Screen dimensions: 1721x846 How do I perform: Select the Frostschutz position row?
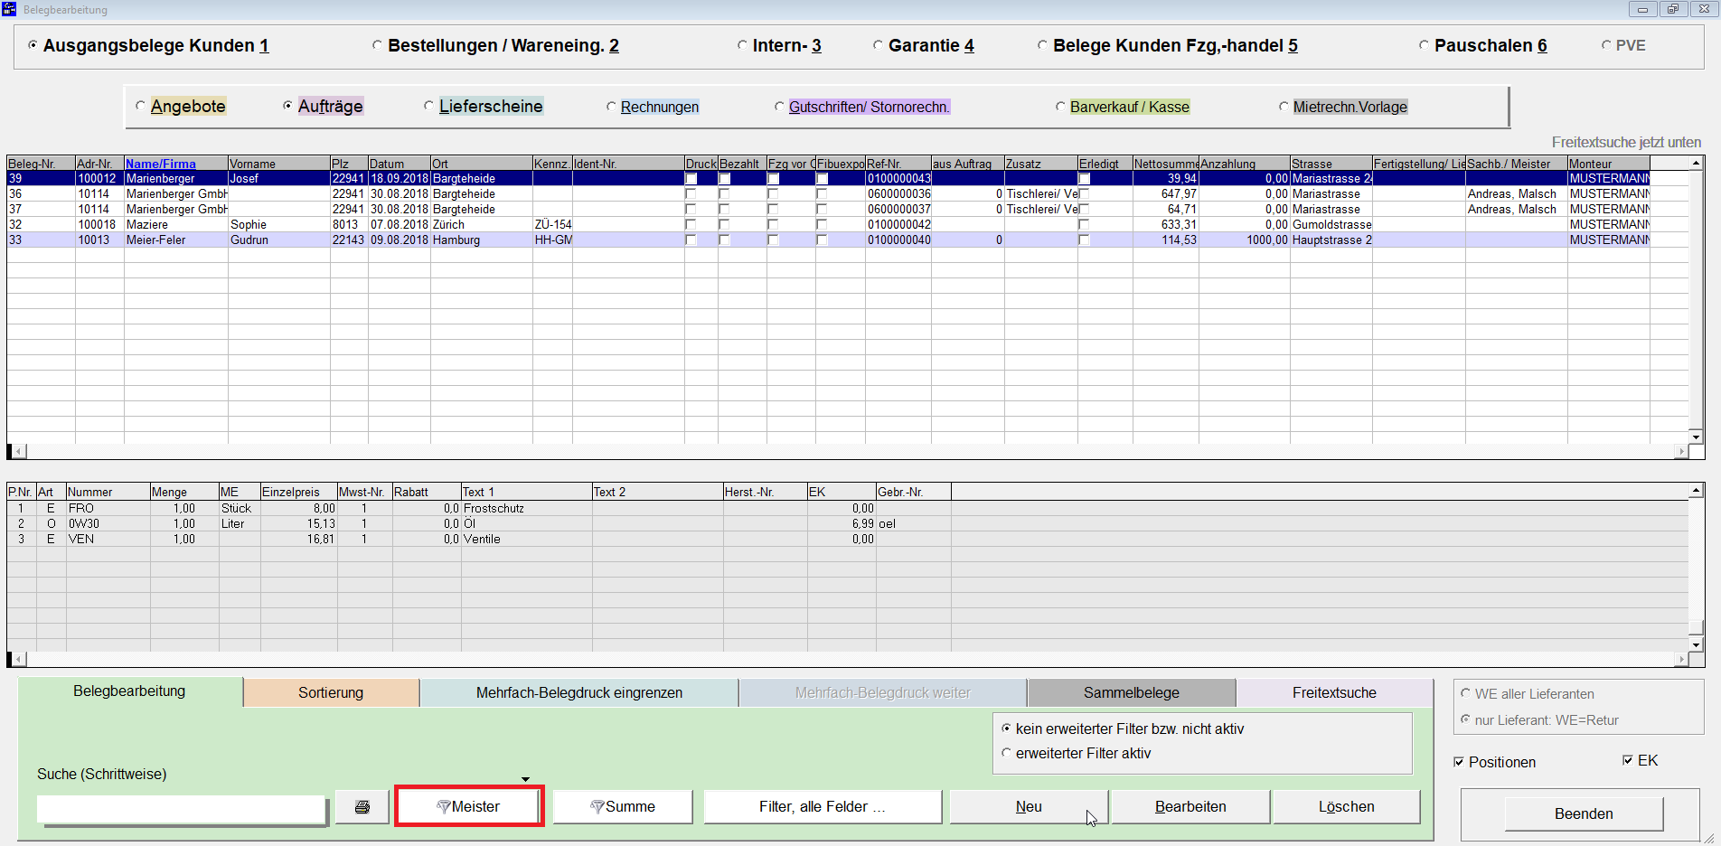tap(847, 509)
